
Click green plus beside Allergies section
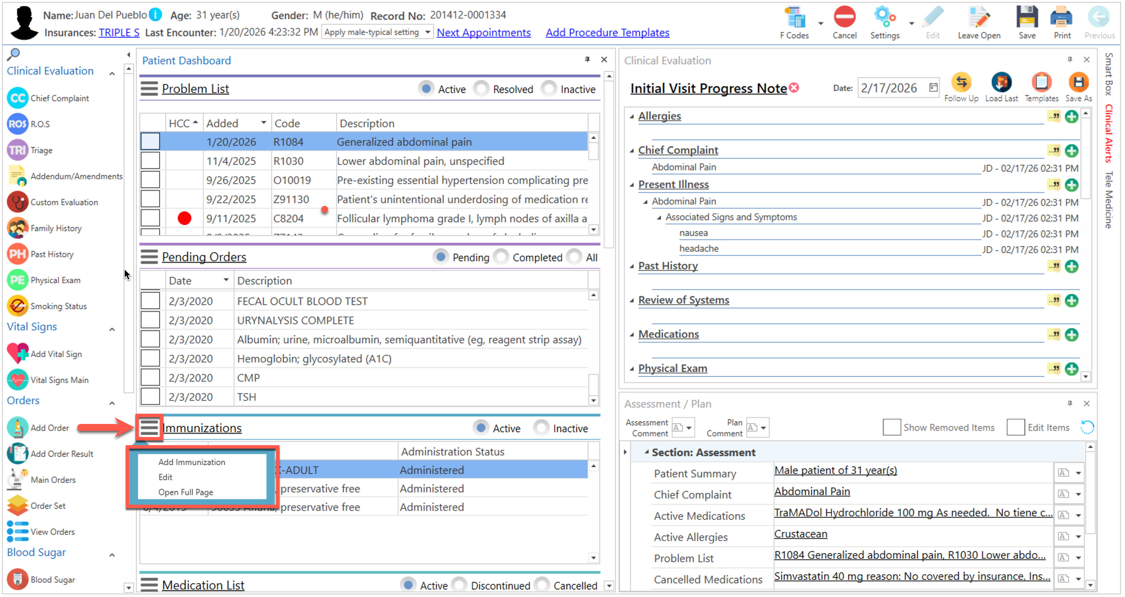tap(1071, 117)
